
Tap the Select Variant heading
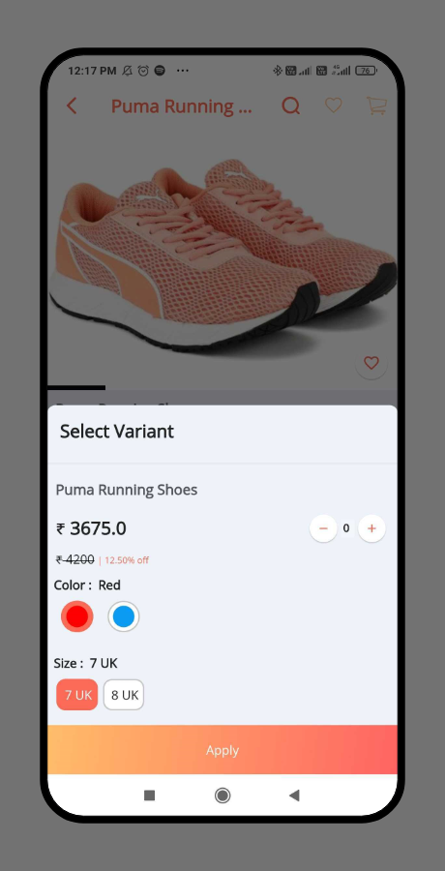pyautogui.click(x=117, y=431)
